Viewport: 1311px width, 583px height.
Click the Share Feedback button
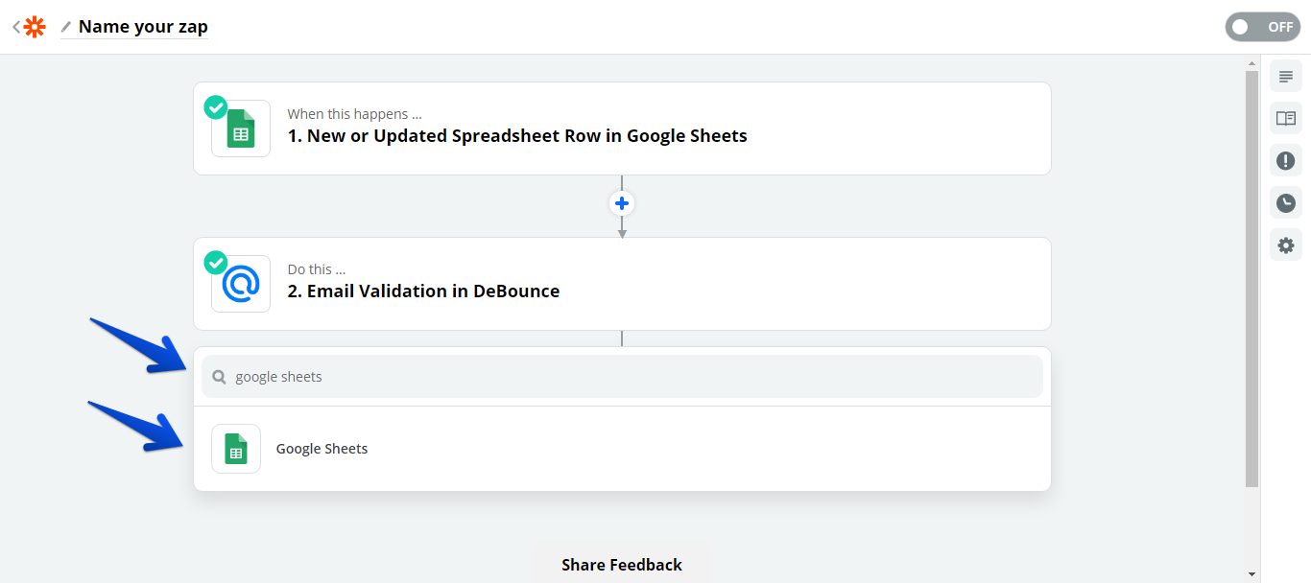[x=622, y=565]
